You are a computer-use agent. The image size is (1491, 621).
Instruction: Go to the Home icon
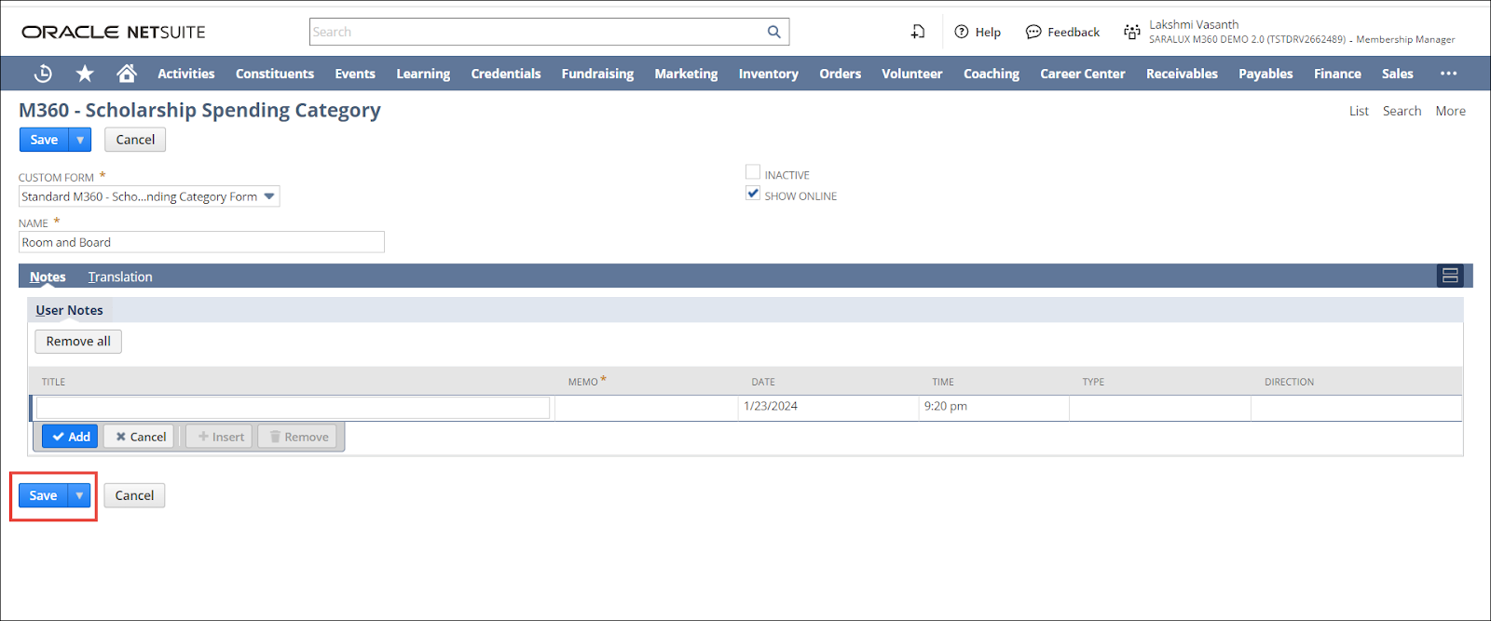tap(127, 74)
